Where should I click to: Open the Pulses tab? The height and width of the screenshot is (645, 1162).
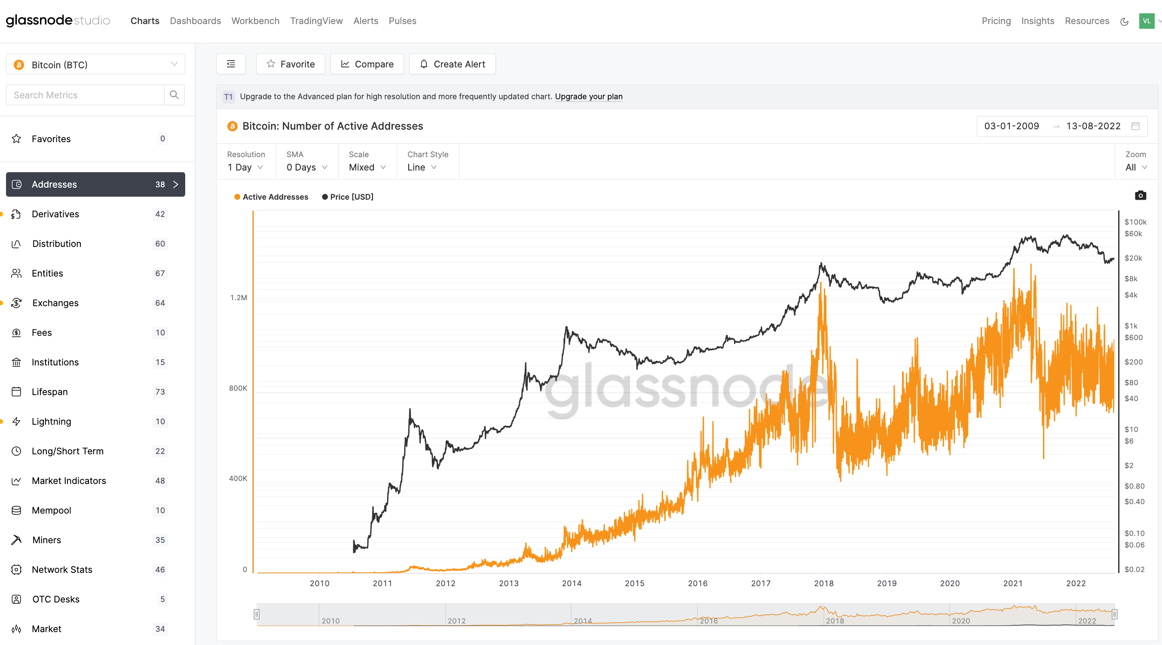coord(402,21)
